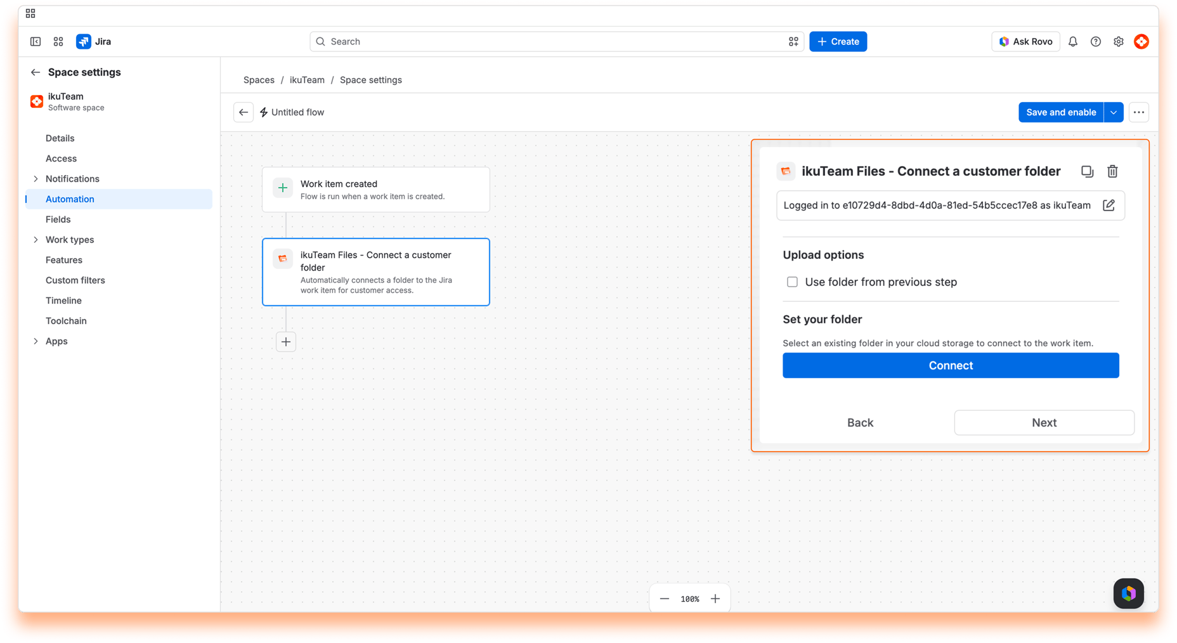Open the notifications bell
Screen dimensions: 1177x643
[x=1073, y=41]
